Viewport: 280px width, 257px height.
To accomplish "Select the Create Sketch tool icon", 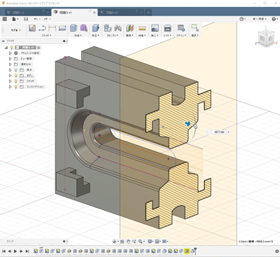I will [x=32, y=28].
